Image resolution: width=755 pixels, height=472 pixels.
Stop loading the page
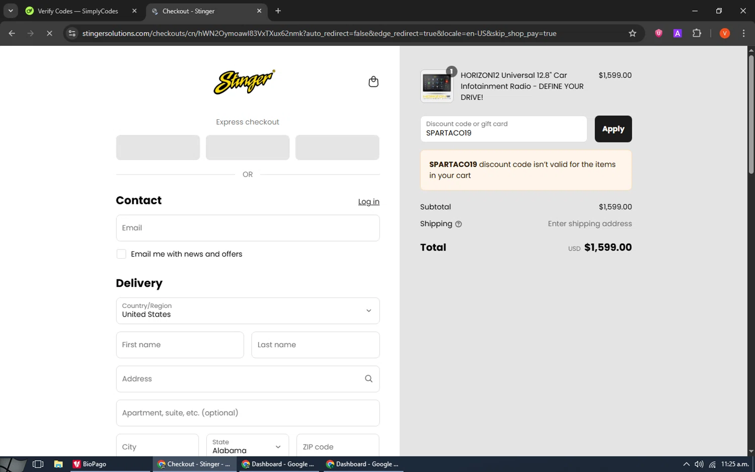tap(49, 33)
